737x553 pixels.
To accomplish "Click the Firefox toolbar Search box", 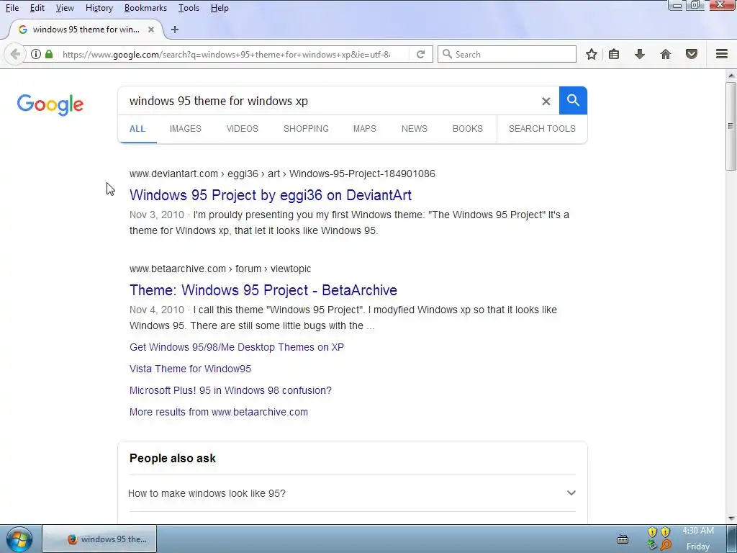I will pos(507,54).
